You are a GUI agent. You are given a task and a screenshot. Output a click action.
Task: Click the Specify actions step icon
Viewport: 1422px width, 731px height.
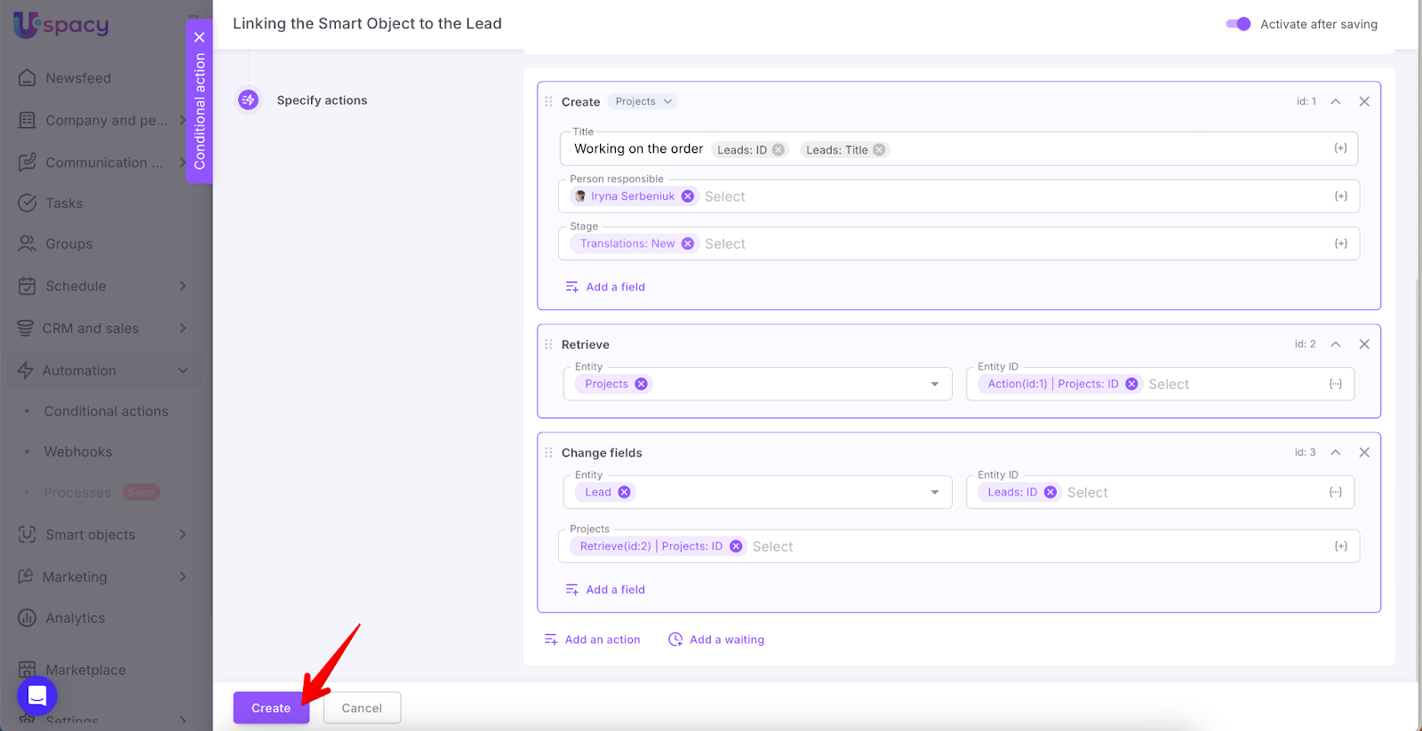click(x=249, y=100)
